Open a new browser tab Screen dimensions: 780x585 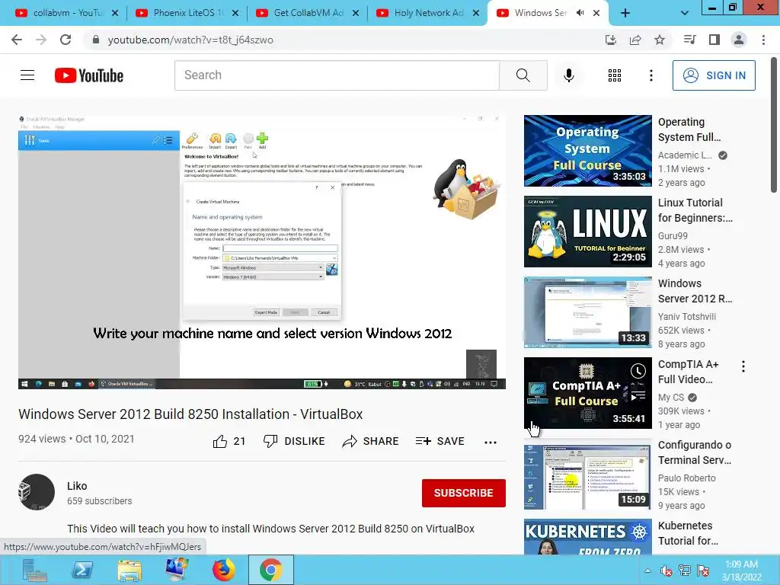pos(625,14)
